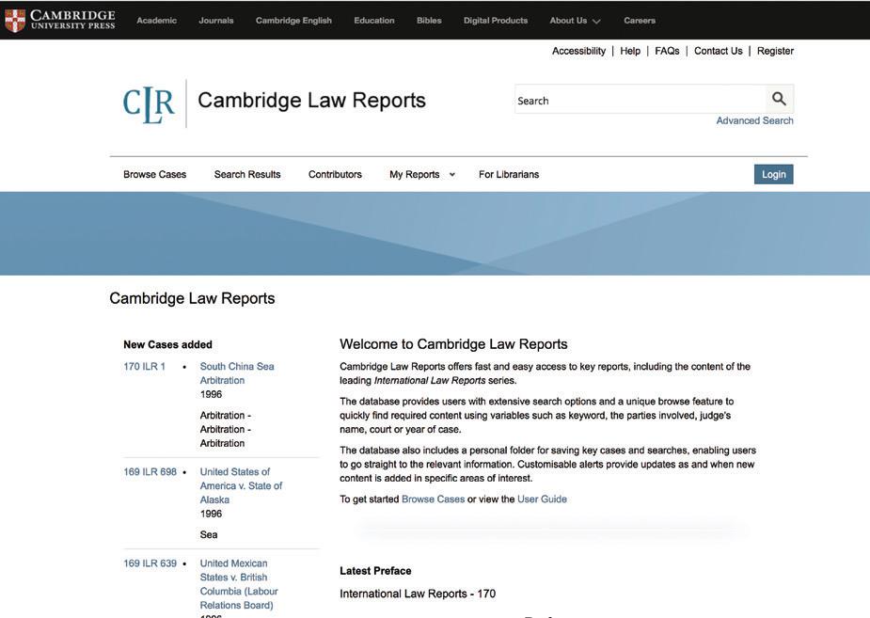Open the Contributors tab

pyautogui.click(x=335, y=174)
